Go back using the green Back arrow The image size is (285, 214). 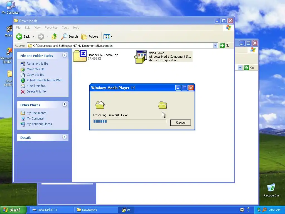click(x=19, y=37)
